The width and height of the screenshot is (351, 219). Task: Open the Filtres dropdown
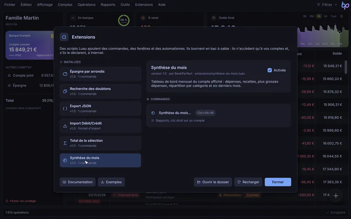327,5
